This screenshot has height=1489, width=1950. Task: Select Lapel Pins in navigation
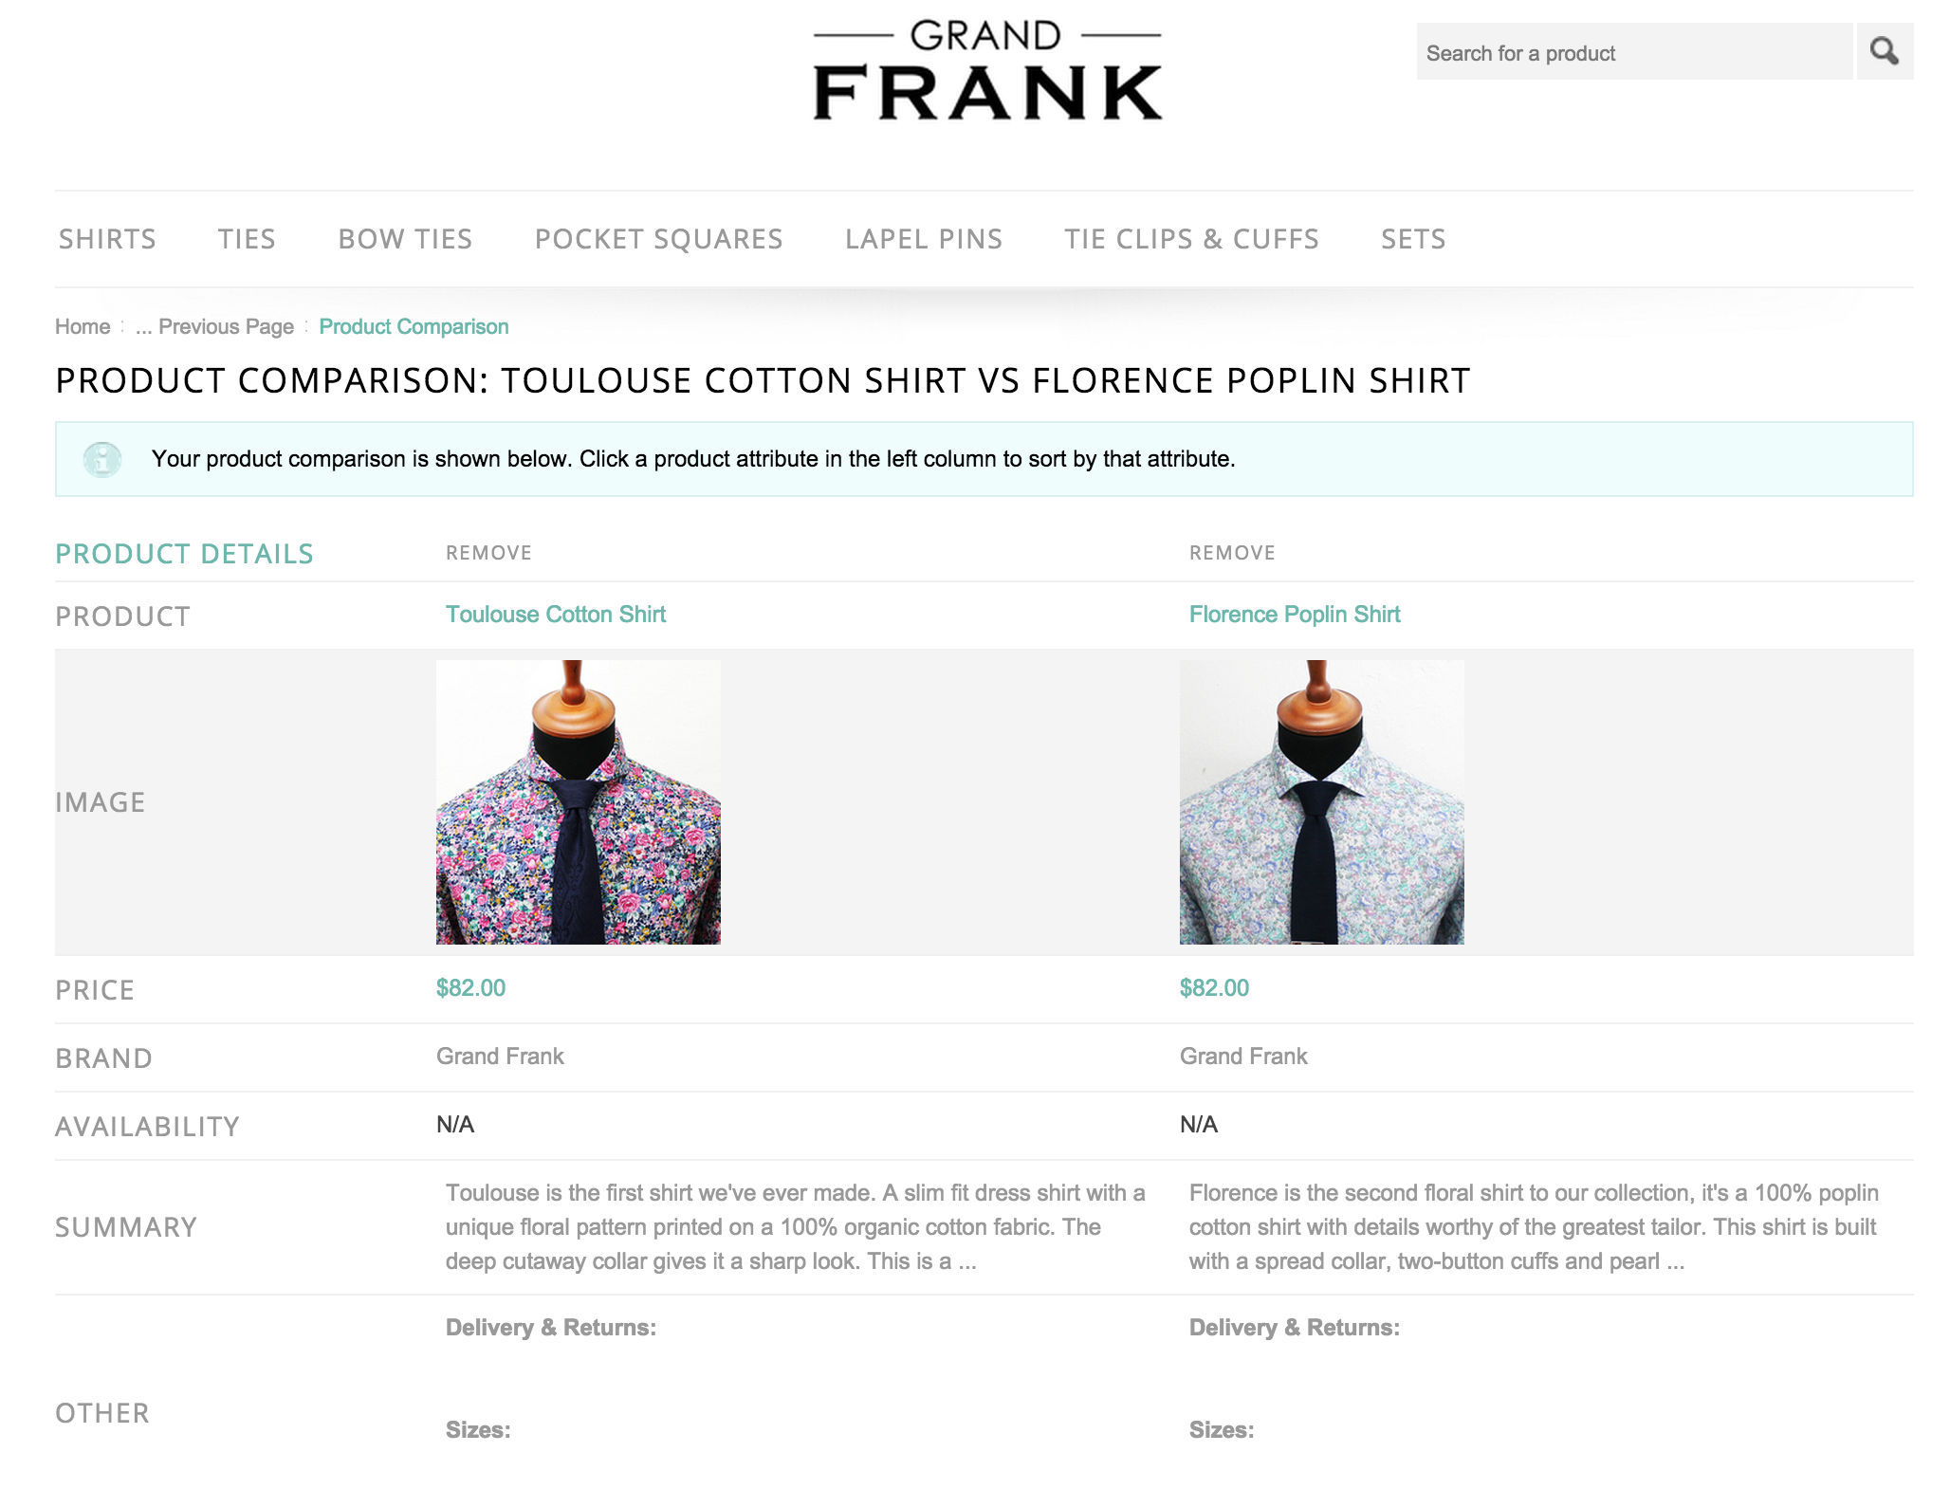[x=923, y=239]
